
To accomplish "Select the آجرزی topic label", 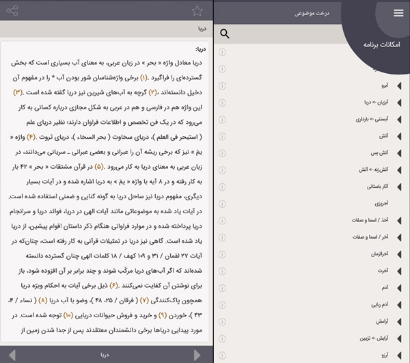I will (x=381, y=204).
